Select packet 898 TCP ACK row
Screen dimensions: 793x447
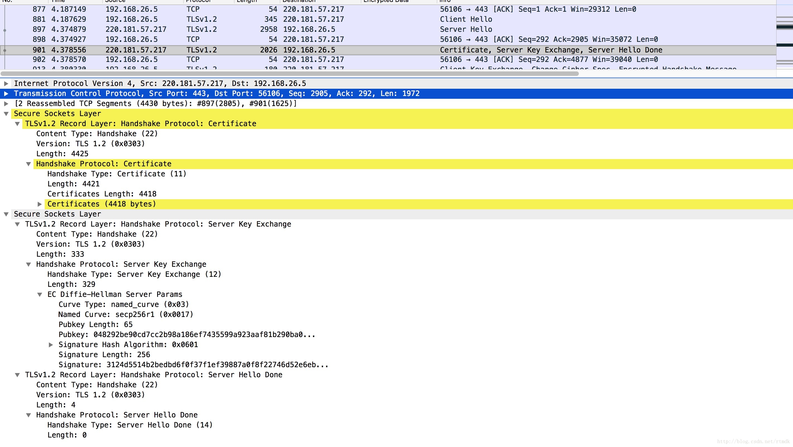tap(388, 39)
